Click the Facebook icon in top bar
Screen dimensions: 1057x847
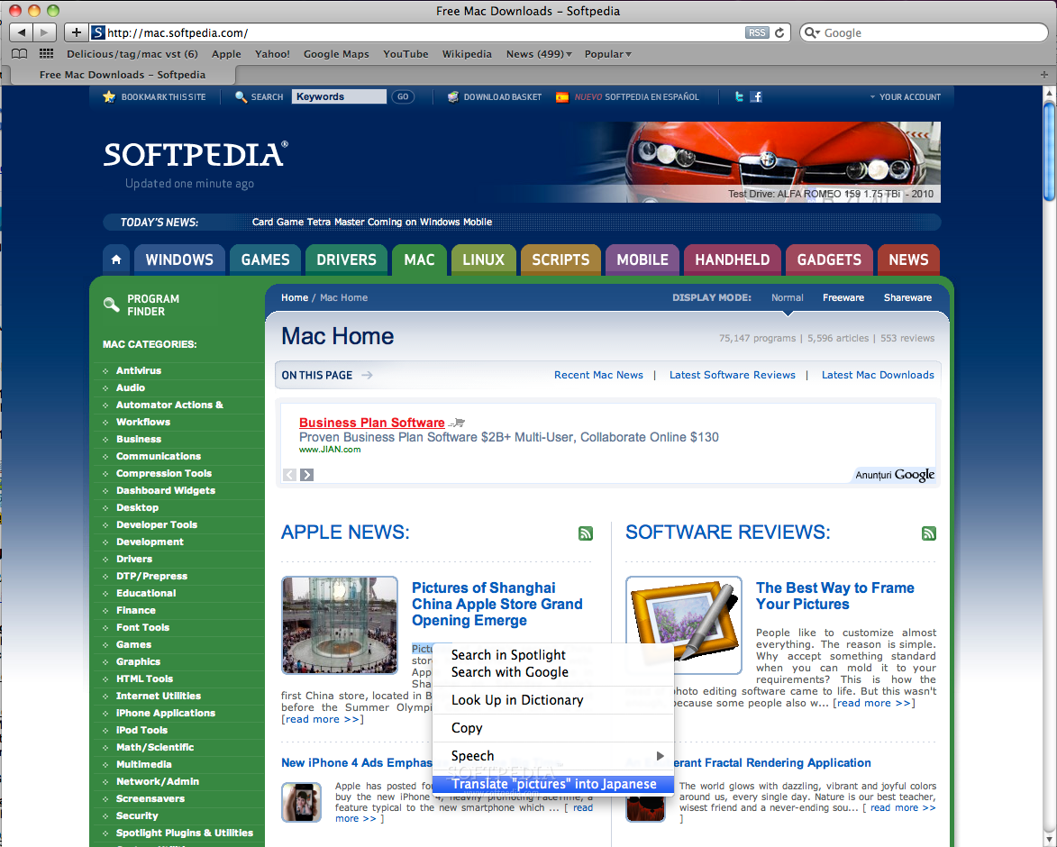[757, 96]
